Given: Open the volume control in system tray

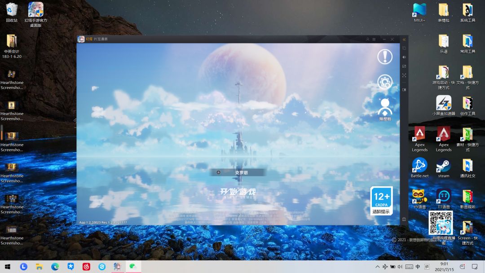Looking at the screenshot, I should tap(400, 267).
